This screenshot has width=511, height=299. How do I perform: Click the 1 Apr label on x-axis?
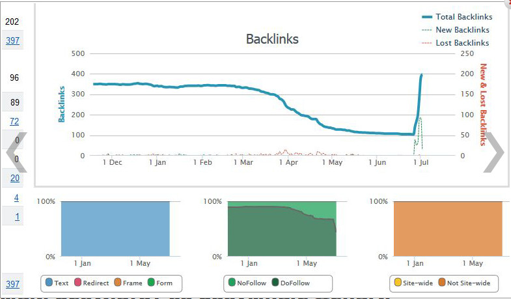pyautogui.click(x=288, y=162)
